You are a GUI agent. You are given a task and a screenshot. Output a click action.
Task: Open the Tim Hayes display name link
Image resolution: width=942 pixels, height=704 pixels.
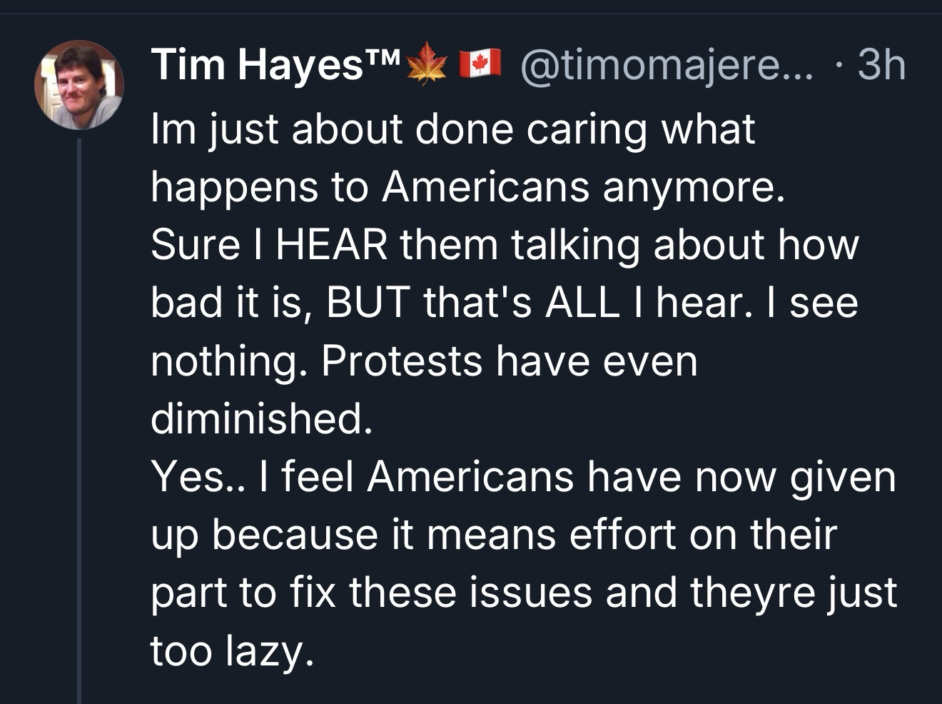pyautogui.click(x=257, y=65)
